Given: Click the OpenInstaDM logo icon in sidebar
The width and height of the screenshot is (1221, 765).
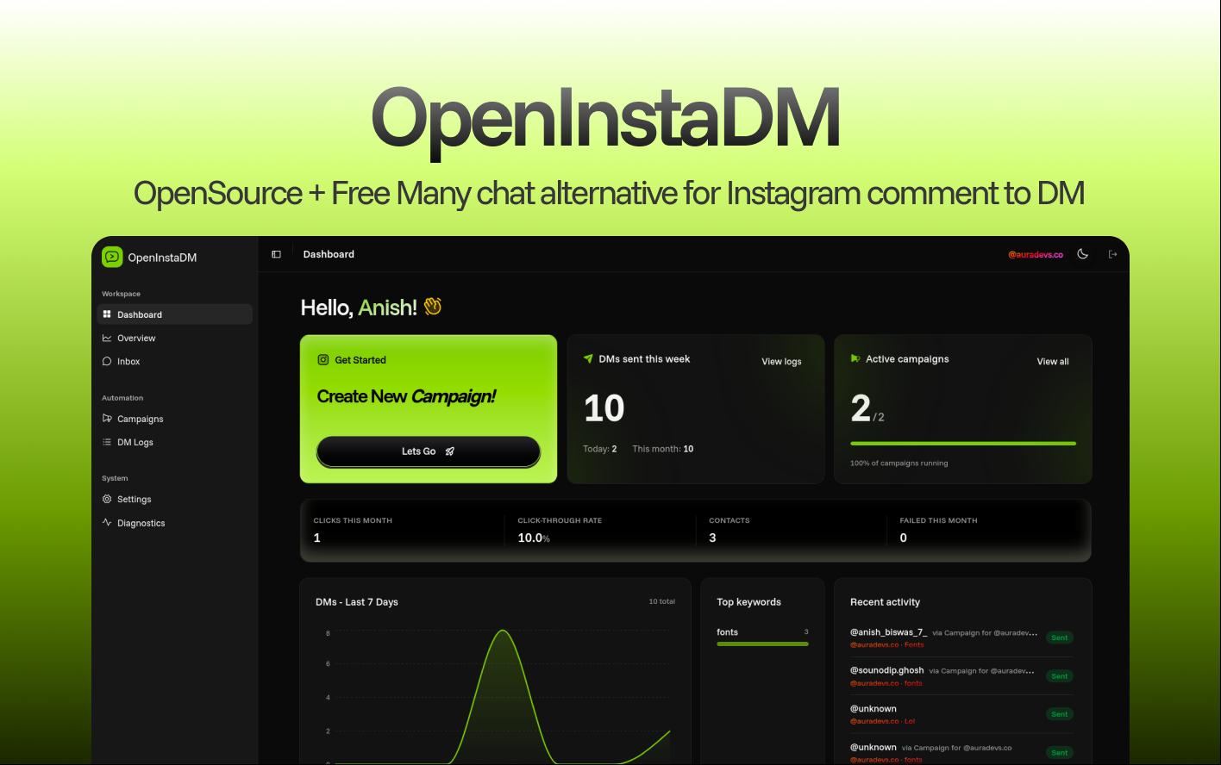Looking at the screenshot, I should pyautogui.click(x=112, y=257).
